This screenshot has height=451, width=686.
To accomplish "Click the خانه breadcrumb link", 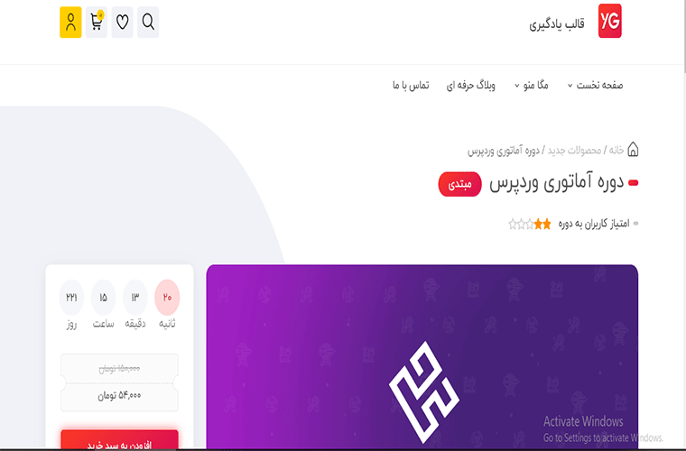I will [x=616, y=150].
